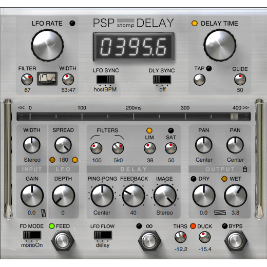Toggle the DRY LED
Screen dimensions: 267x267
194,179
